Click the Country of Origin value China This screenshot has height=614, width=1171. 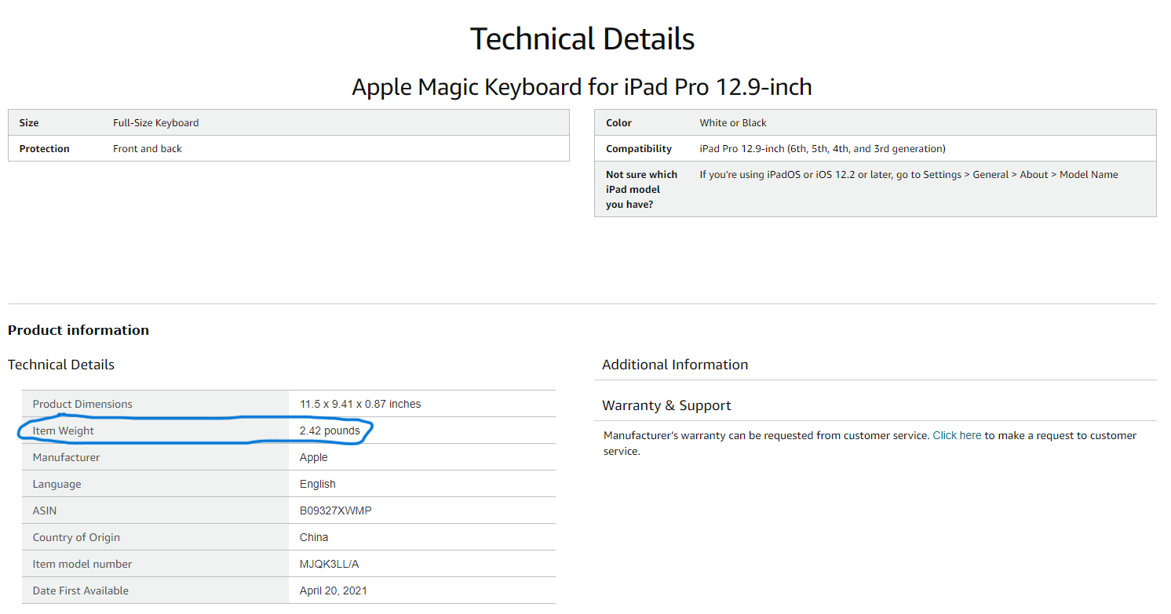[x=314, y=537]
